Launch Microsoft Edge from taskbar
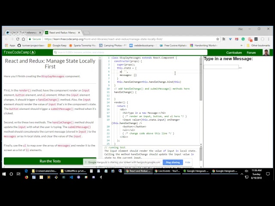Image resolution: width=275 pixels, height=206 pixels. tap(26, 171)
